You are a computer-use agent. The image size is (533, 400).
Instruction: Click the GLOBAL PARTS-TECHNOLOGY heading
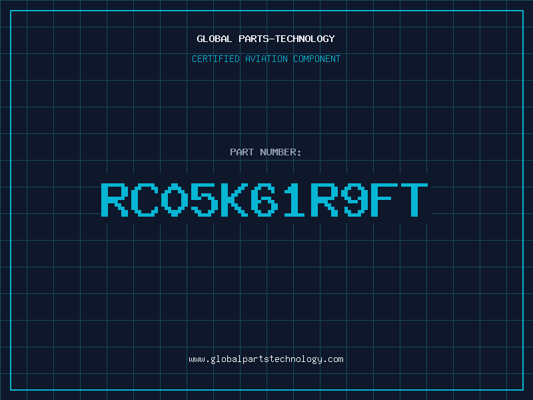click(x=266, y=39)
